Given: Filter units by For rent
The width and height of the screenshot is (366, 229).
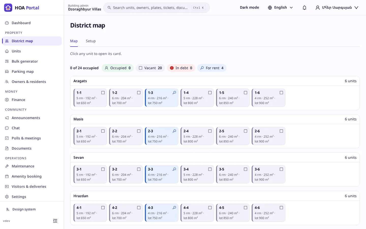Looking at the screenshot, I should click(212, 68).
